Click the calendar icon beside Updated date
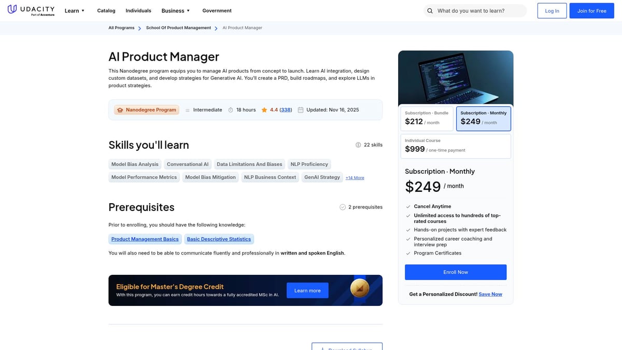Screen dimensions: 622x350 [301, 110]
